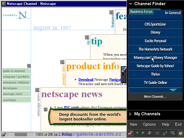This screenshot has width=184, height=138.
Task: Expand the My Channels section triangle
Action: pyautogui.click(x=130, y=114)
